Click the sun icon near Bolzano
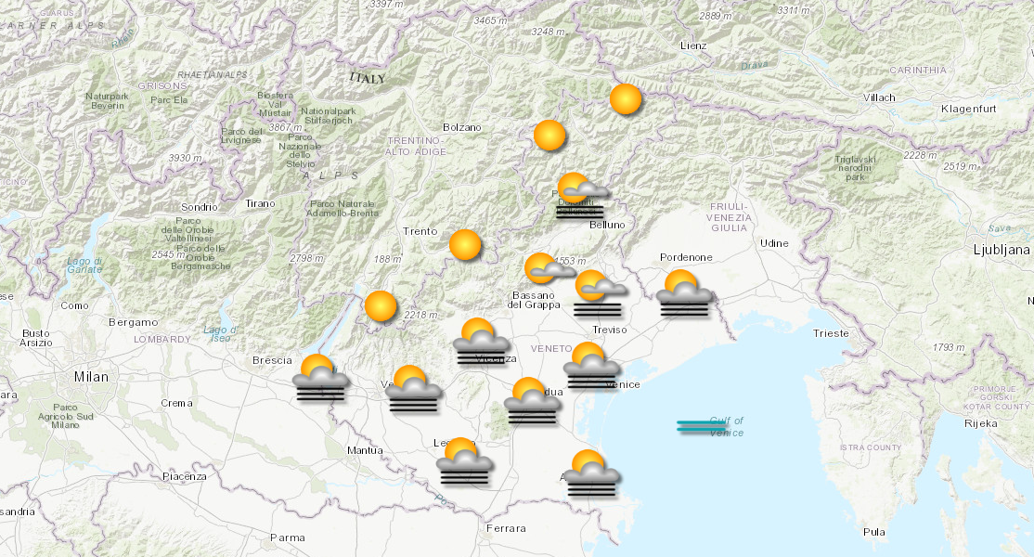The width and height of the screenshot is (1034, 557). click(x=549, y=135)
